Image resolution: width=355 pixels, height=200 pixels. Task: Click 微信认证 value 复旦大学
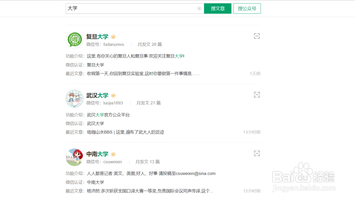[x=95, y=65]
